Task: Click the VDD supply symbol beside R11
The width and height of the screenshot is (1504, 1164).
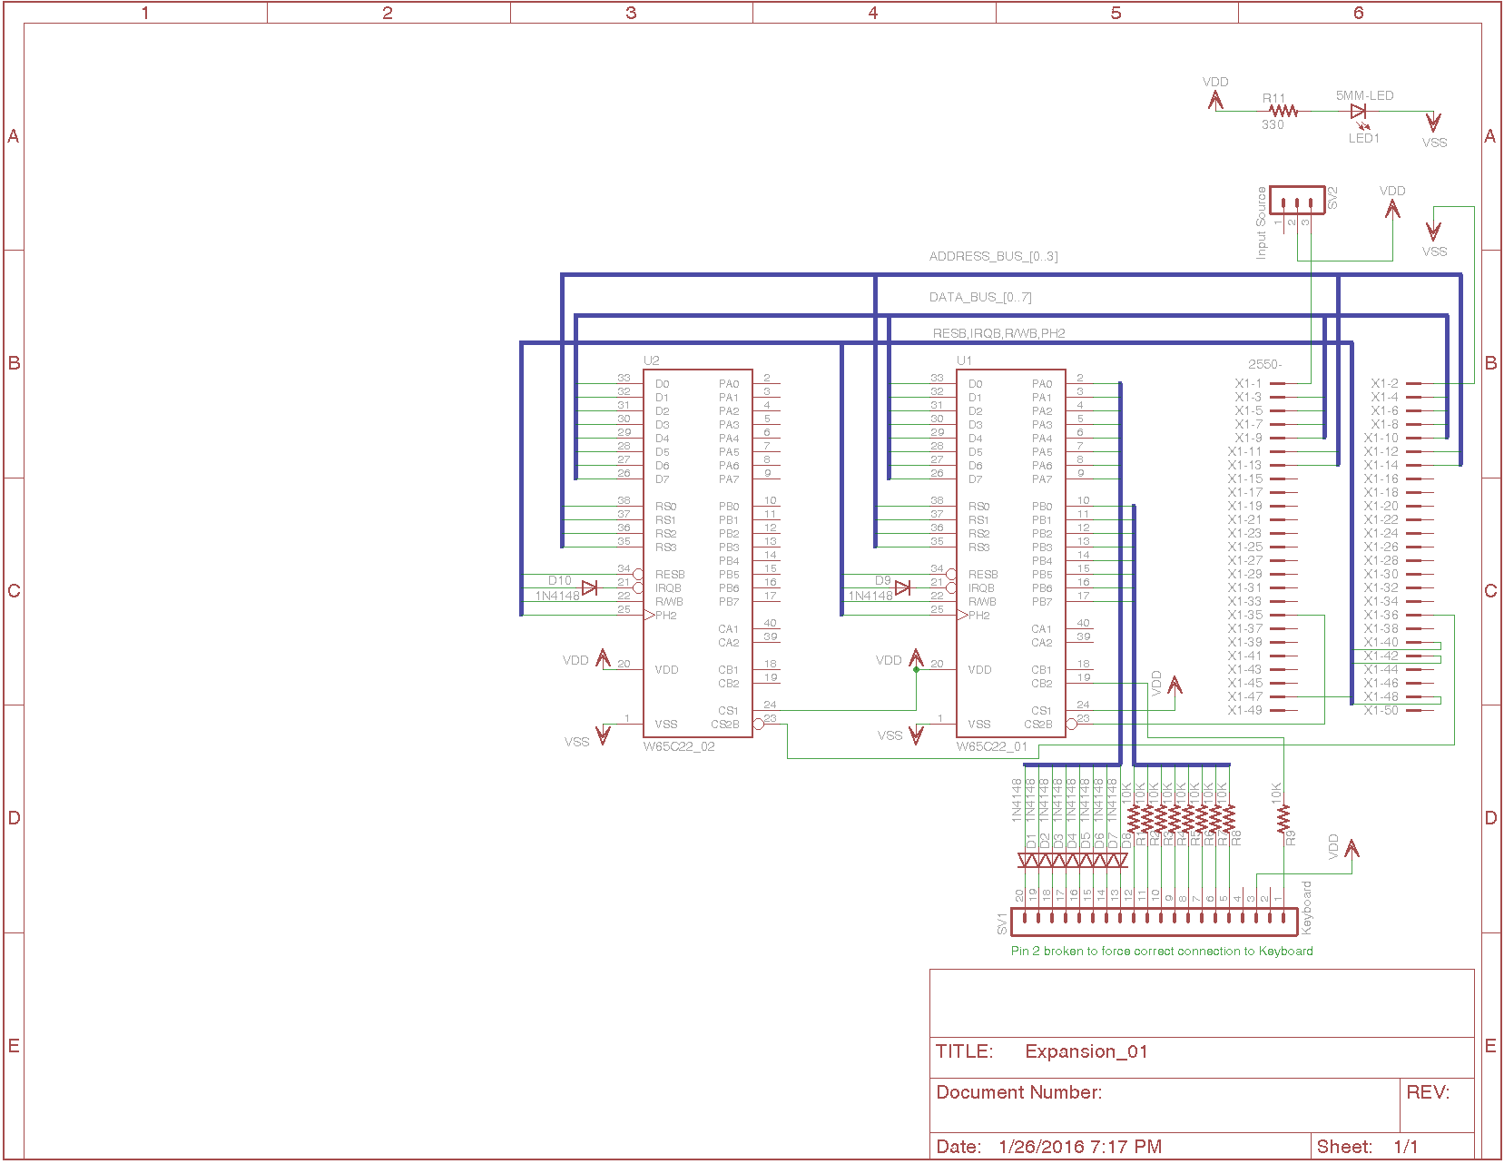Action: click(1215, 100)
